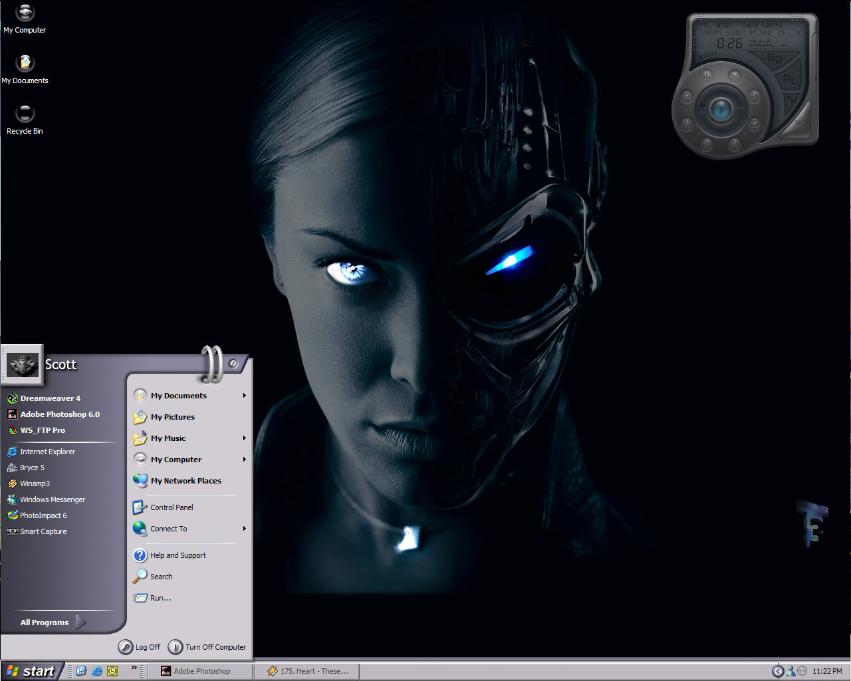
Task: Click Scott user picture in Start menu
Action: point(23,364)
